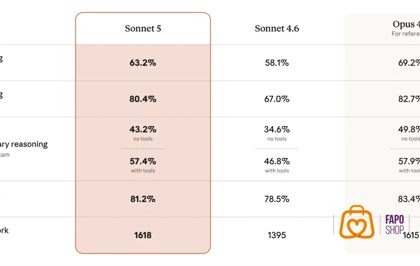
Task: Click the orange shopping bag heart icon
Action: click(x=357, y=222)
